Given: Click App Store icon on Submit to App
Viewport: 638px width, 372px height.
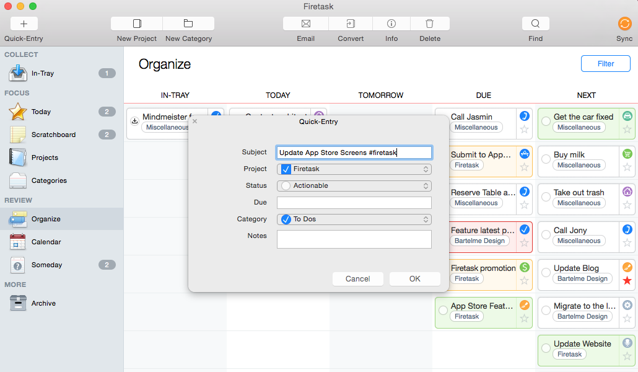Looking at the screenshot, I should click(x=525, y=154).
